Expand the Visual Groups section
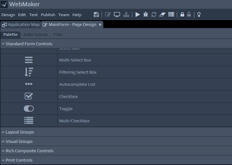Image resolution: width=232 pixels, height=165 pixels. [116, 141]
